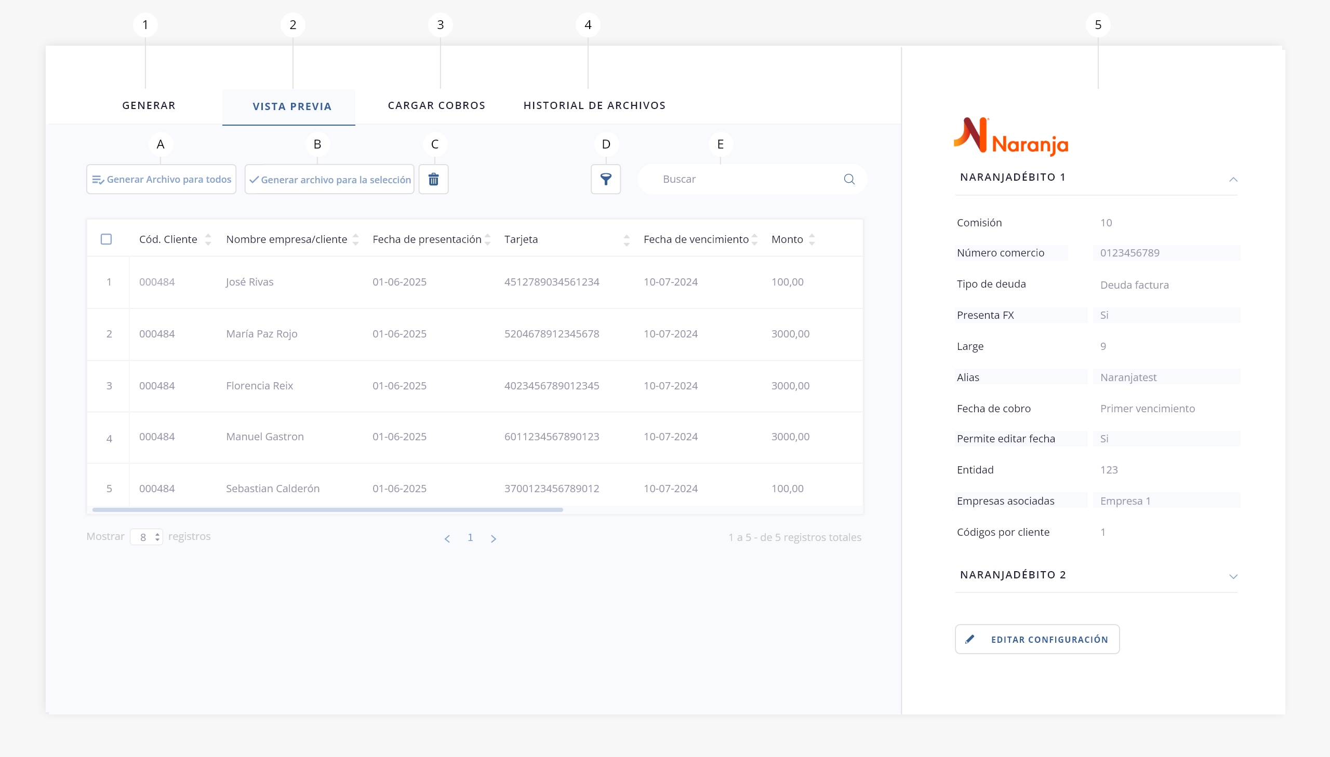
Task: Select the Vista Previa tab
Action: click(289, 106)
